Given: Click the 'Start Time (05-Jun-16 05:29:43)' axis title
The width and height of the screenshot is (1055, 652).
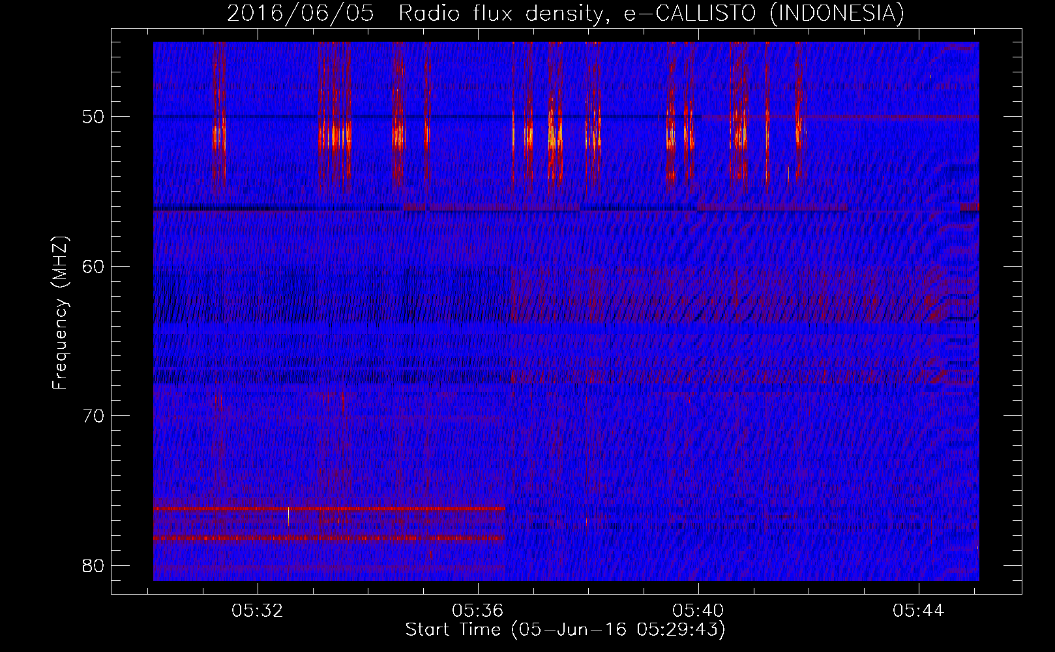Looking at the screenshot, I should [x=565, y=630].
